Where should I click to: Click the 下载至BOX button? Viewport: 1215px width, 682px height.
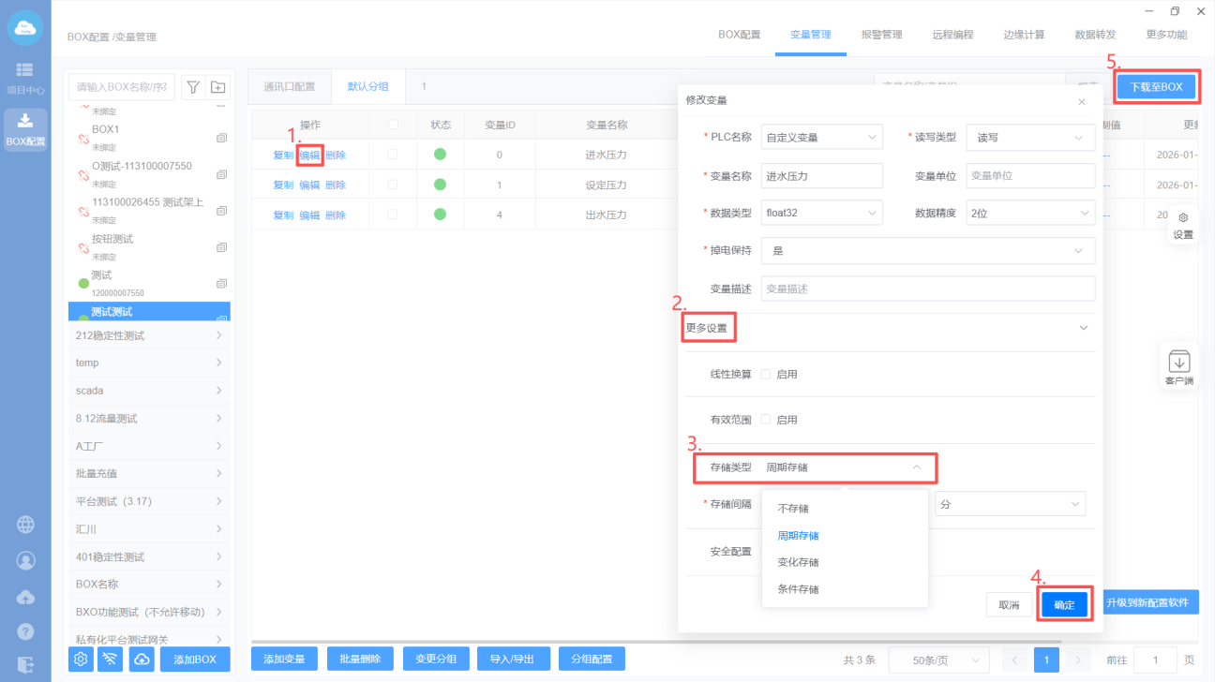click(x=1156, y=87)
